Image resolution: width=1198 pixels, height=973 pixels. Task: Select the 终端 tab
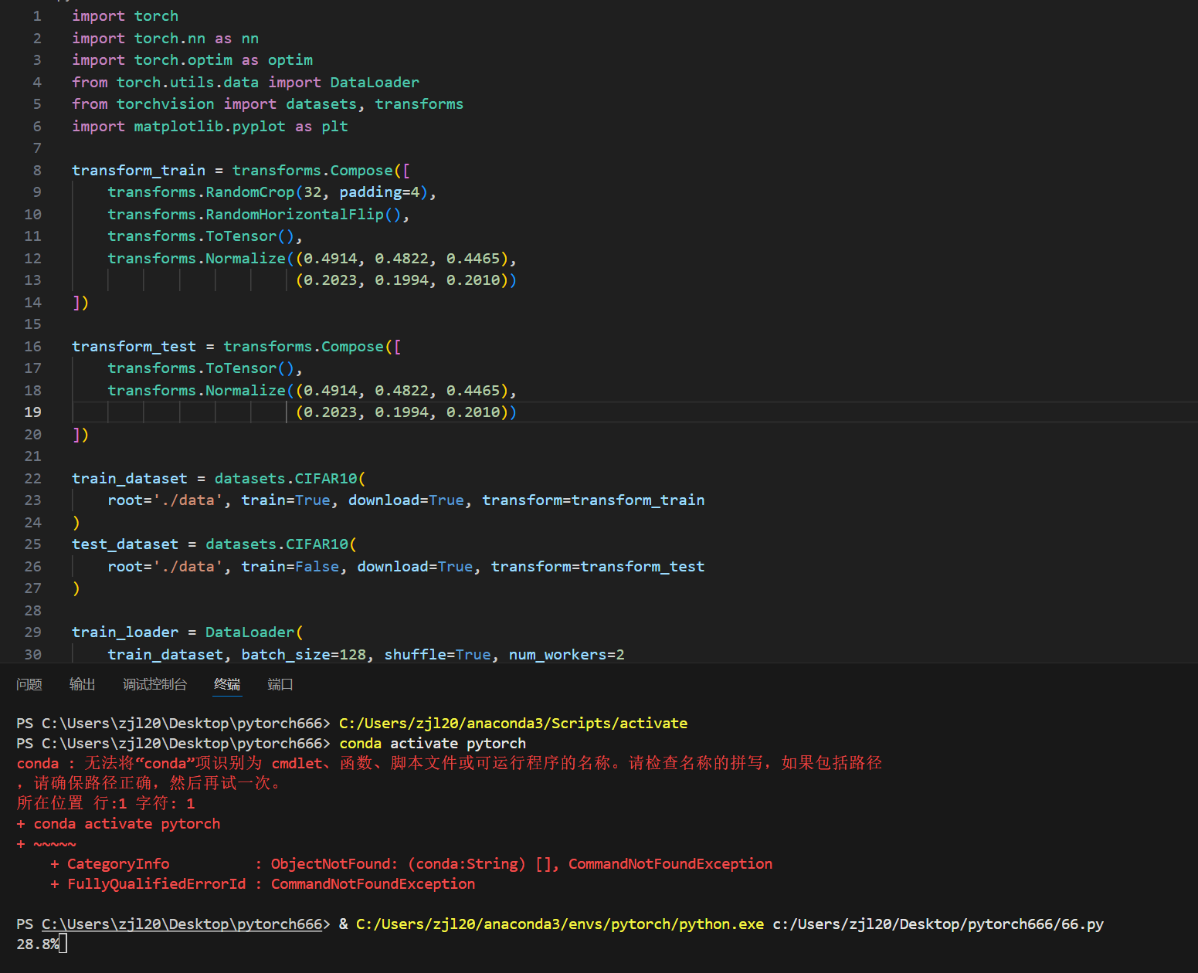click(x=227, y=684)
